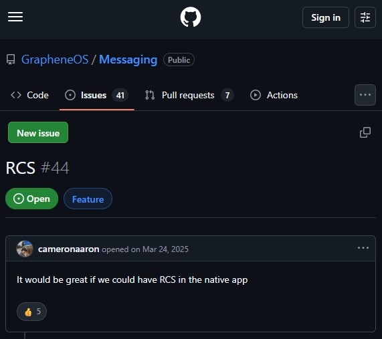Click the Pull requests count 7
This screenshot has width=382, height=339.
tap(227, 95)
